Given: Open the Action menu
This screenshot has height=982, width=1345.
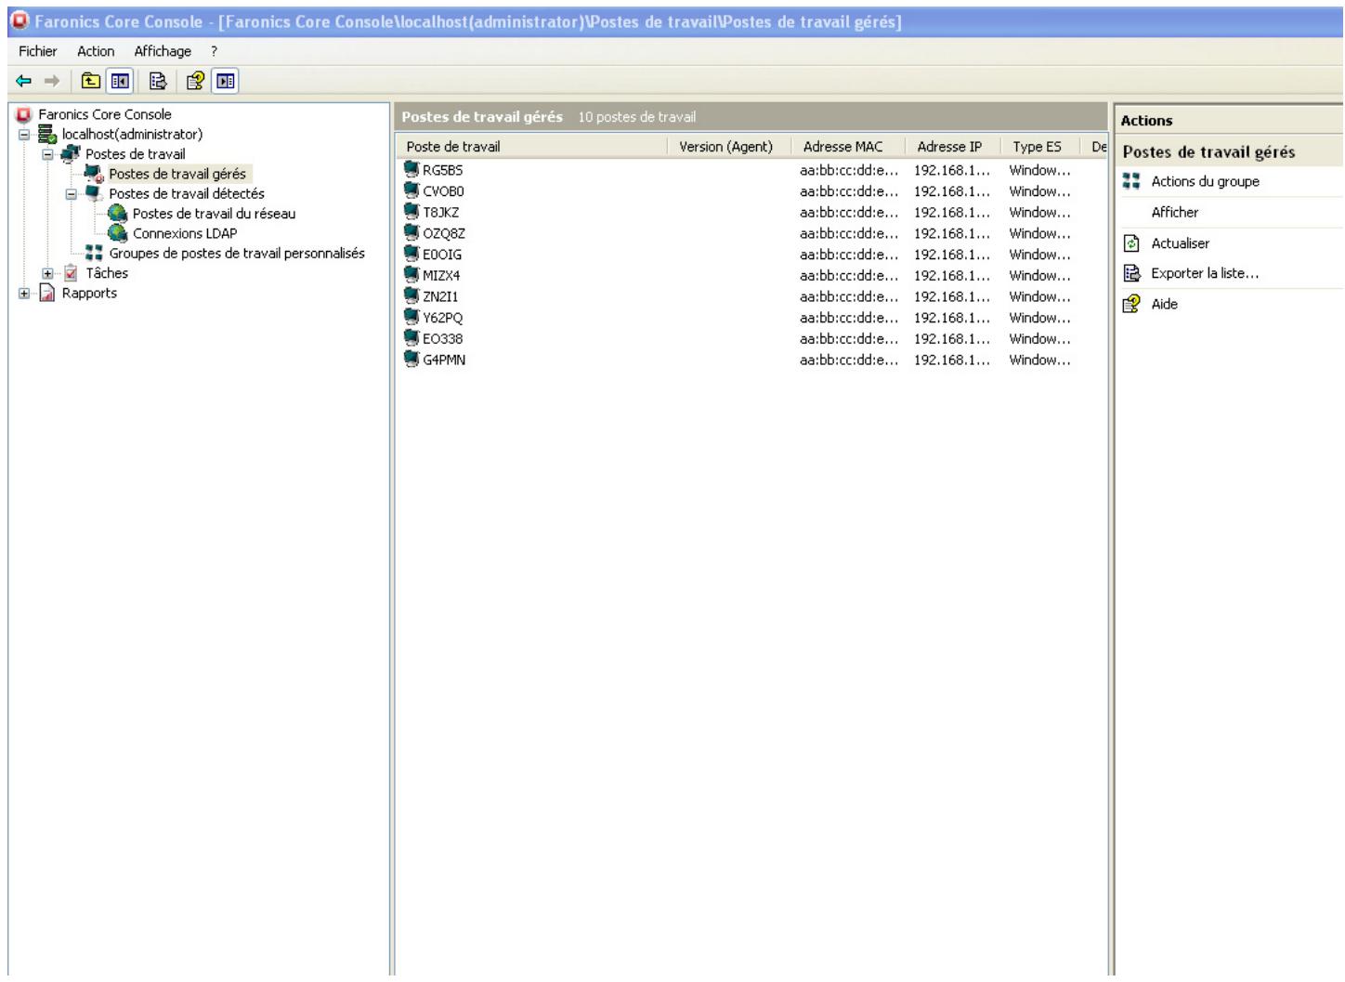Looking at the screenshot, I should coord(97,51).
